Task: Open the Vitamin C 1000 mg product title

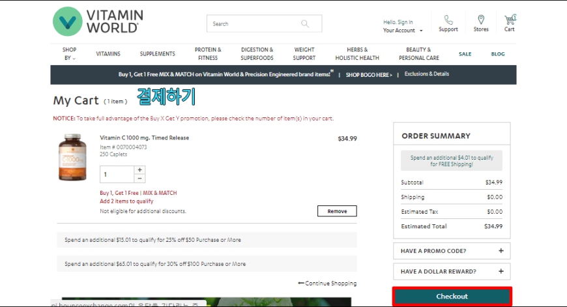Action: pyautogui.click(x=144, y=138)
